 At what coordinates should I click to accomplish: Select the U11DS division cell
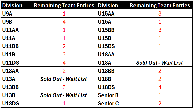coord(16,63)
